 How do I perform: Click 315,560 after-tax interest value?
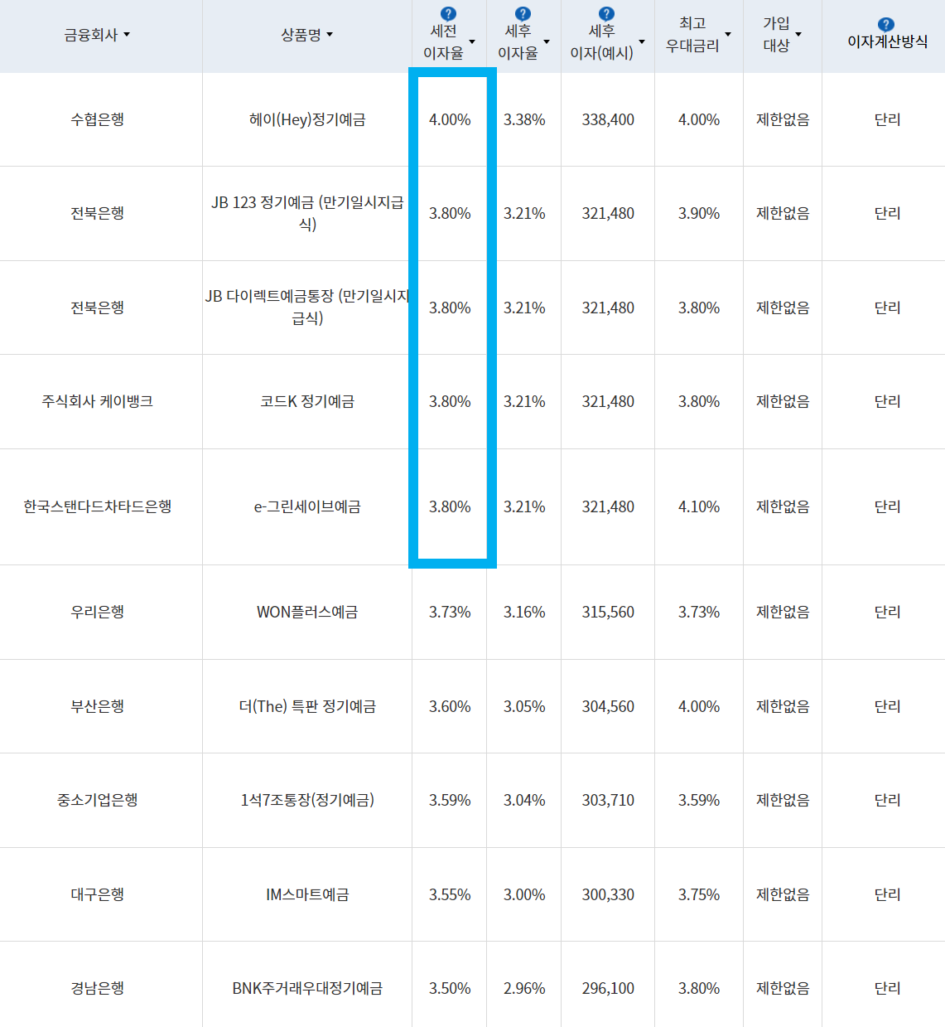click(608, 612)
